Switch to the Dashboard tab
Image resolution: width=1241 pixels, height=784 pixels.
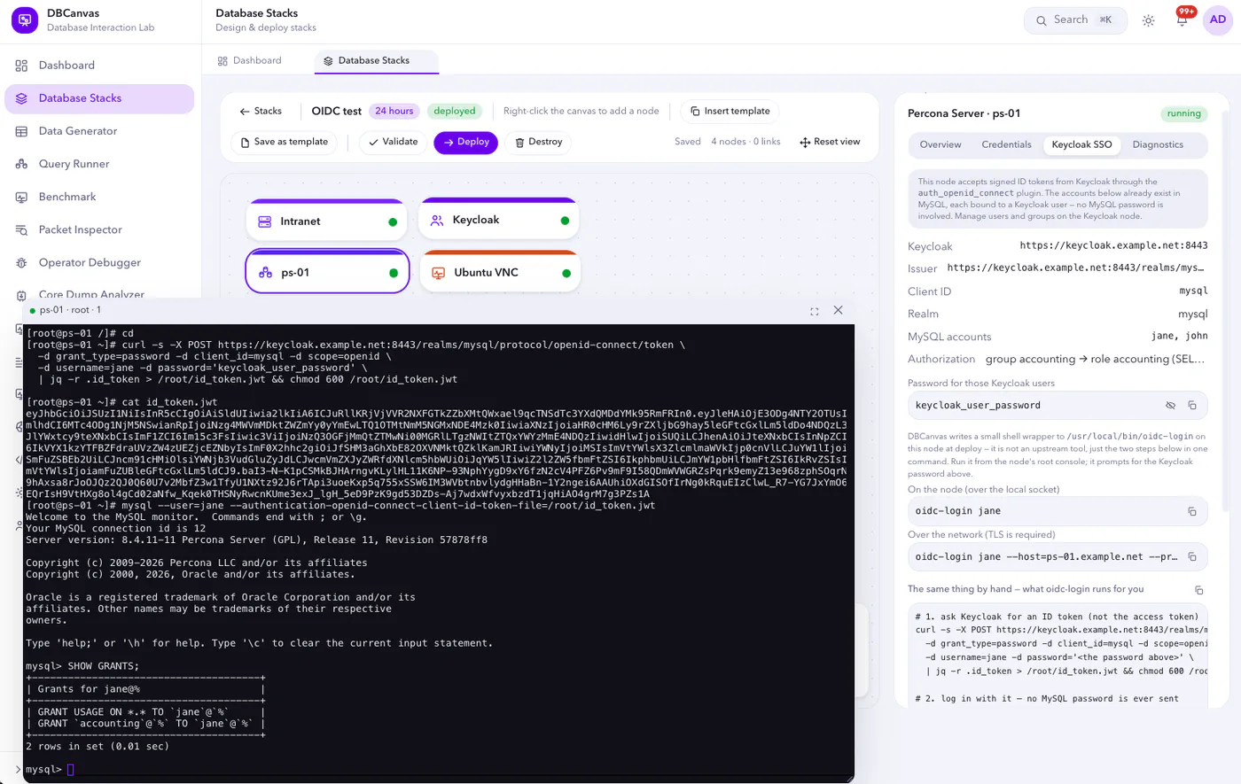pos(249,60)
